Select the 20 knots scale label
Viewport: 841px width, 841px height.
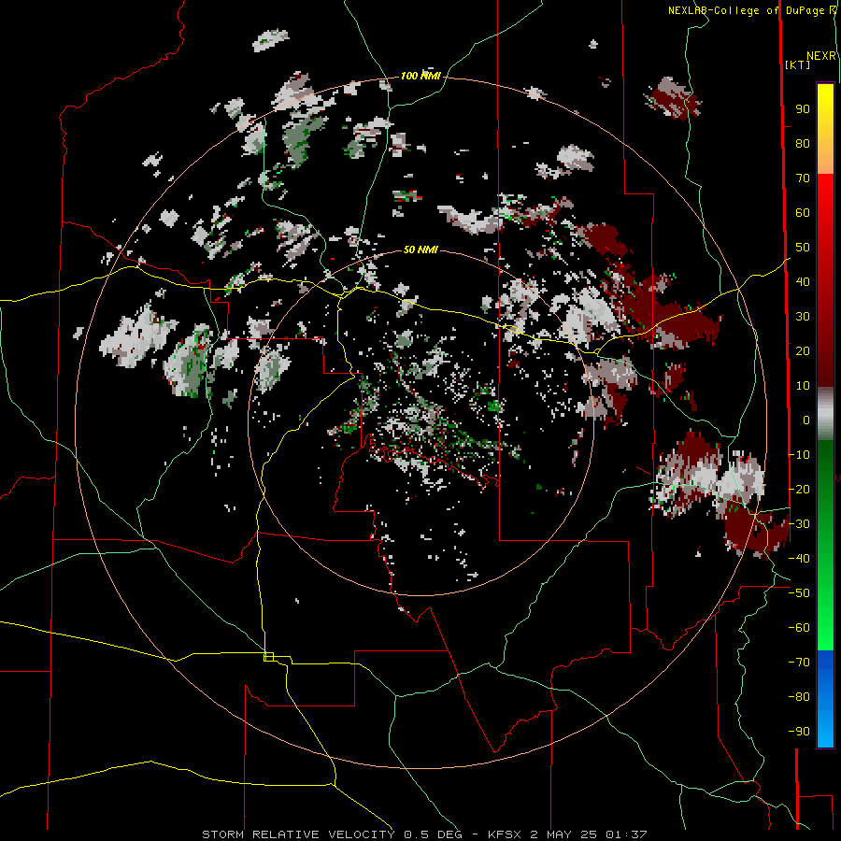tap(803, 351)
